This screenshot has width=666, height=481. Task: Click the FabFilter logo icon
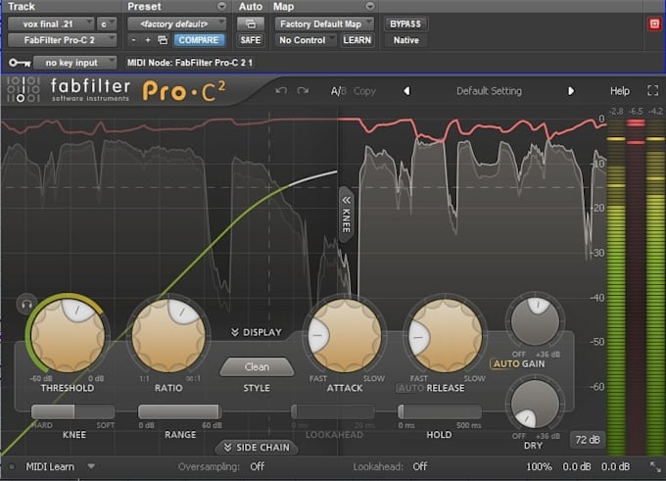click(24, 89)
